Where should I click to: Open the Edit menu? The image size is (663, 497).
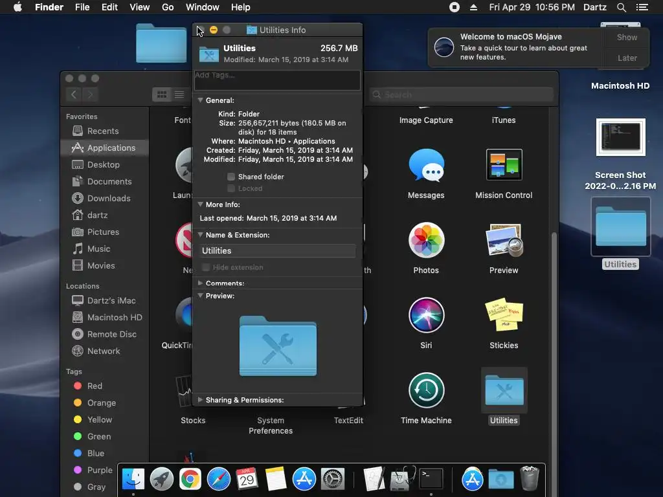[x=109, y=7]
